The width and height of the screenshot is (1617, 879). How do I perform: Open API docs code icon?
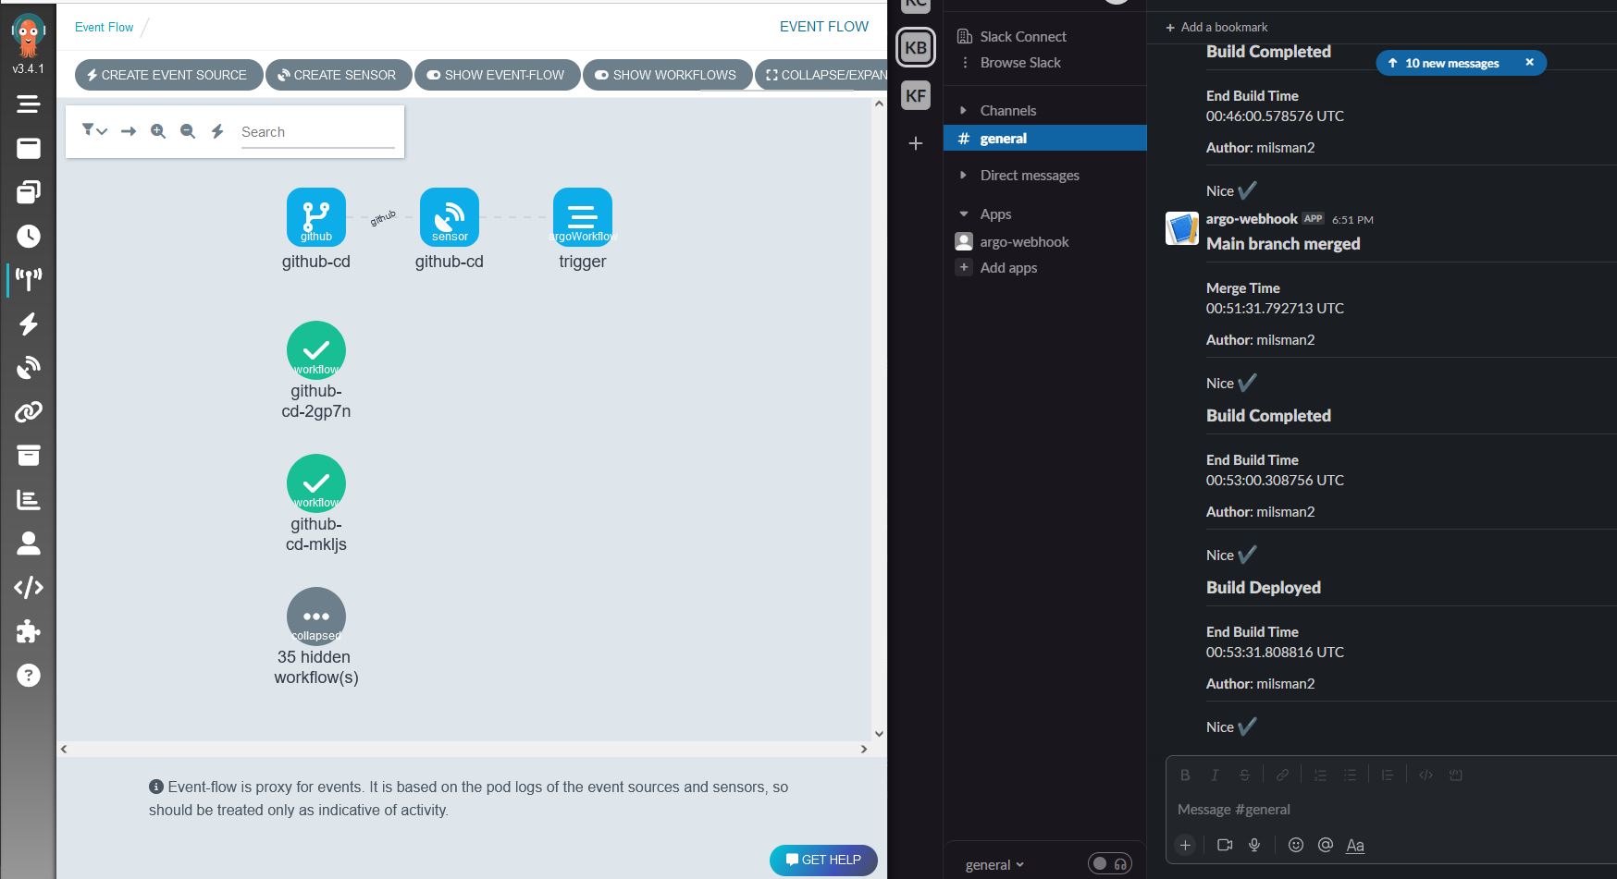coord(29,588)
